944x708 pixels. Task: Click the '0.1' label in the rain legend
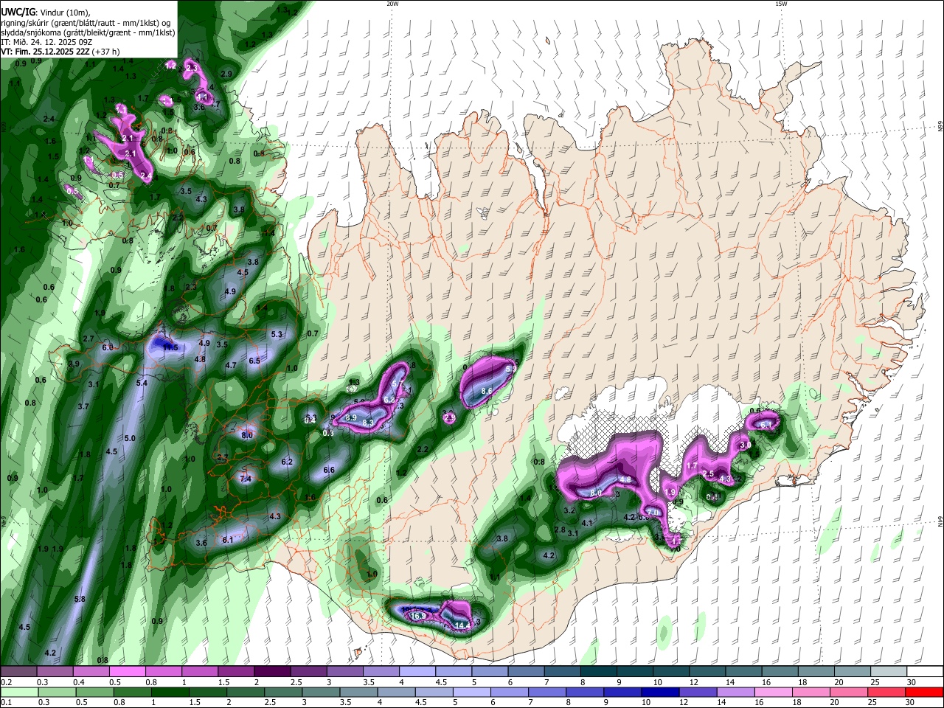pyautogui.click(x=6, y=703)
